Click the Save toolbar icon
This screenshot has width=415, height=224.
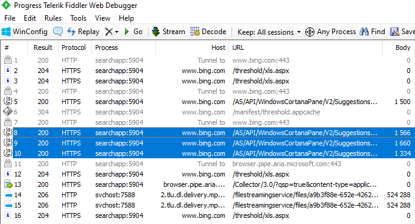[394, 32]
